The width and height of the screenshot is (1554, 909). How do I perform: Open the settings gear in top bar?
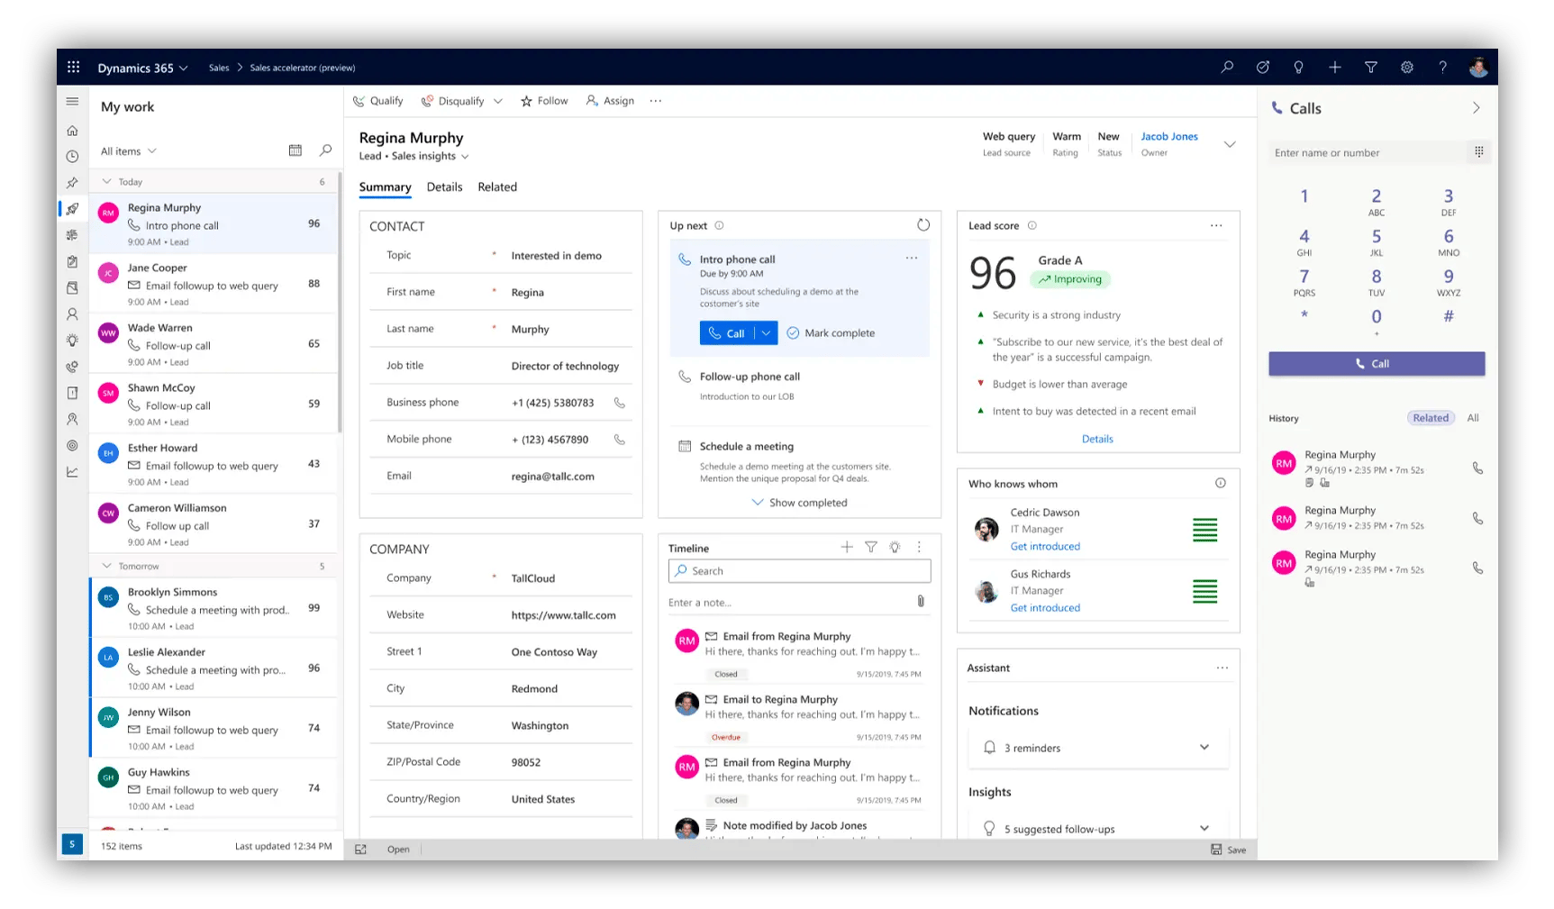point(1406,68)
